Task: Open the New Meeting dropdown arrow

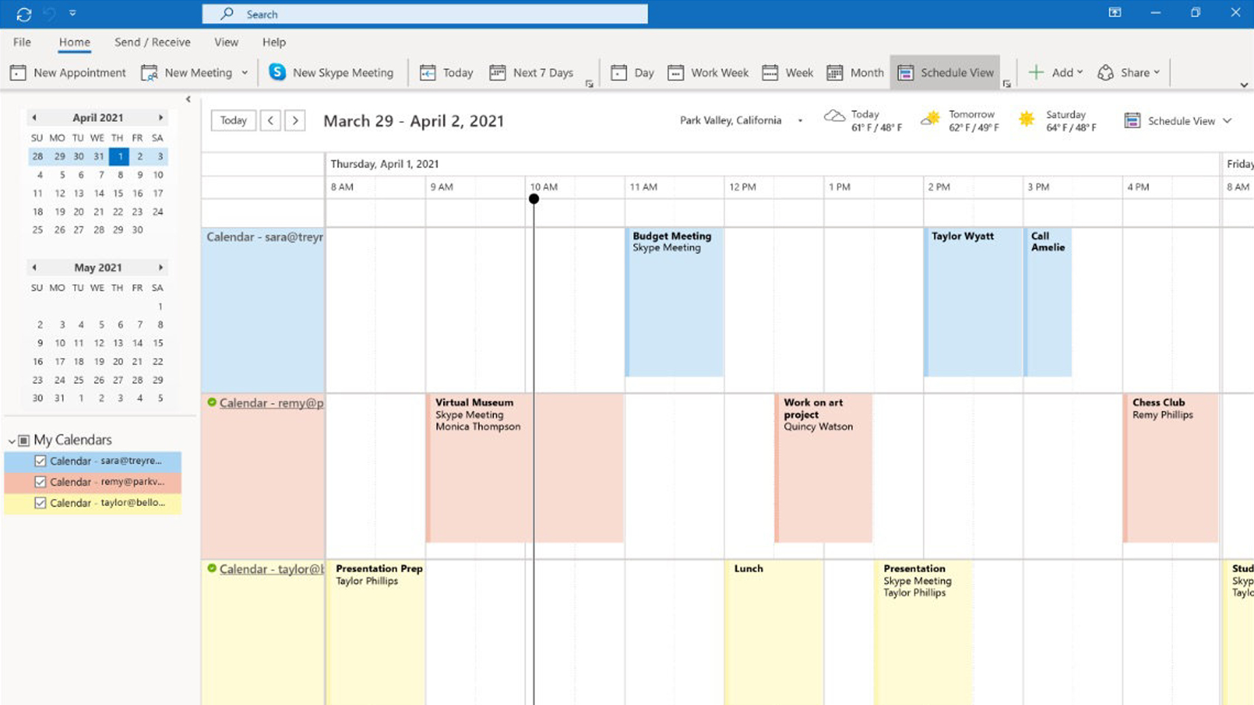Action: pos(245,73)
